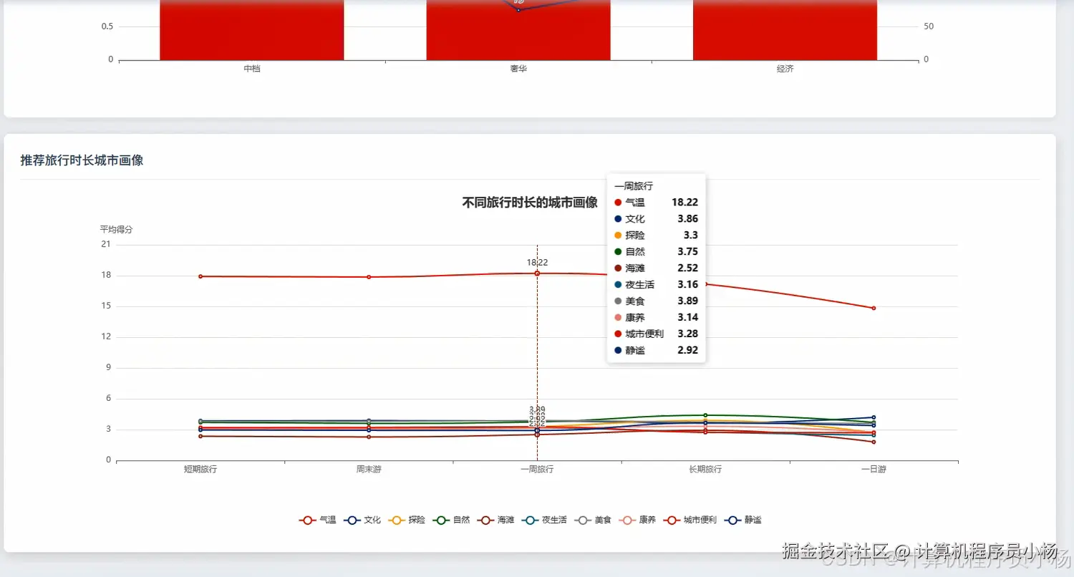1074x577 pixels.
Task: Click the 短期旅行 x-axis label
Action: [x=200, y=470]
